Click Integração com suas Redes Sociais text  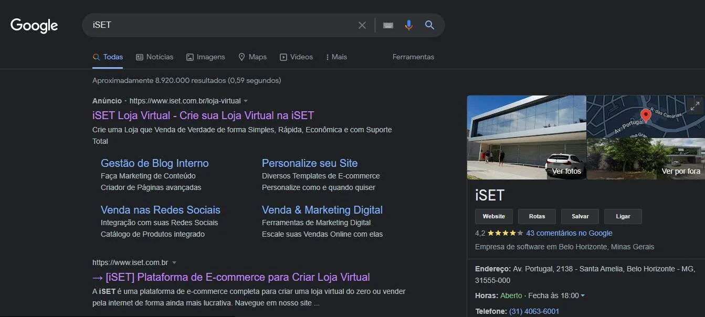(x=159, y=223)
